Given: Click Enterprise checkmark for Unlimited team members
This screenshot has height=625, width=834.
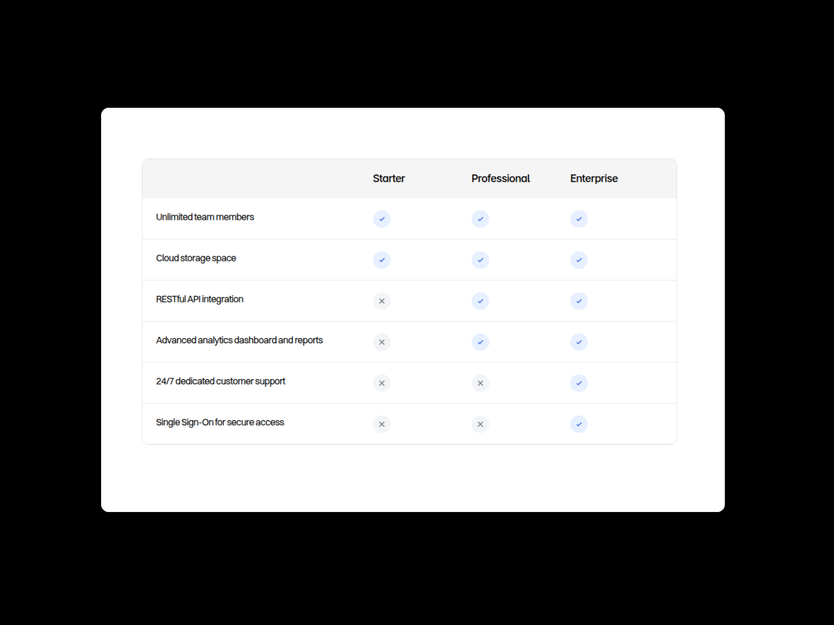Looking at the screenshot, I should pyautogui.click(x=579, y=219).
